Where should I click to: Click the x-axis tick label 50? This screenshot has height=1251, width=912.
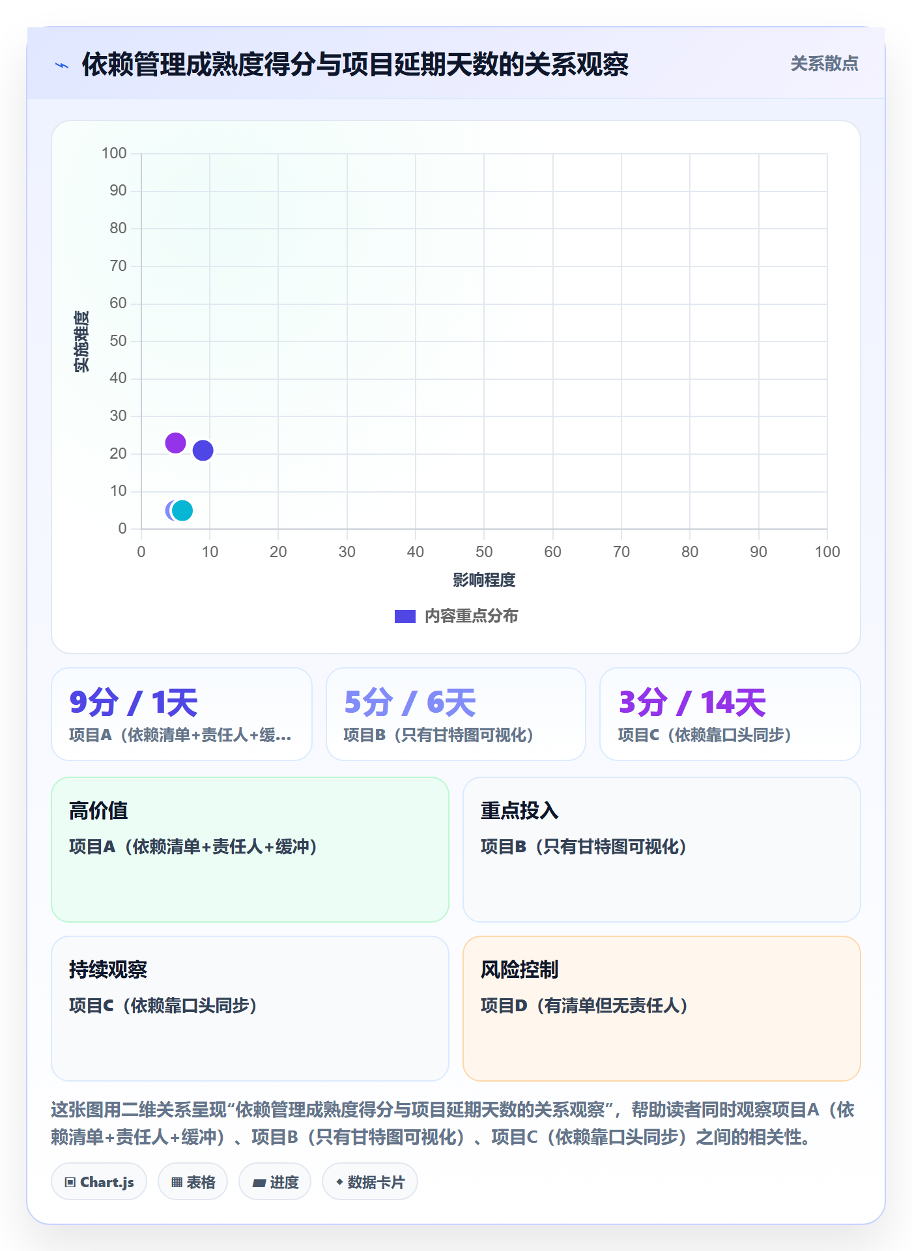click(x=484, y=552)
